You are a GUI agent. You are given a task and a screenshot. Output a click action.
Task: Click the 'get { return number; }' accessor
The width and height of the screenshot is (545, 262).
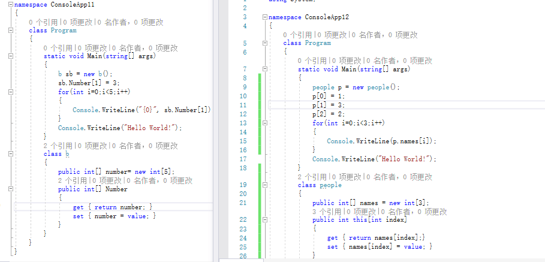pyautogui.click(x=113, y=207)
